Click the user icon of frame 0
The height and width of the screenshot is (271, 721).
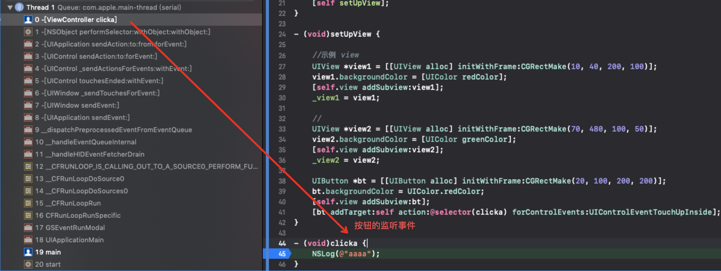coord(28,20)
